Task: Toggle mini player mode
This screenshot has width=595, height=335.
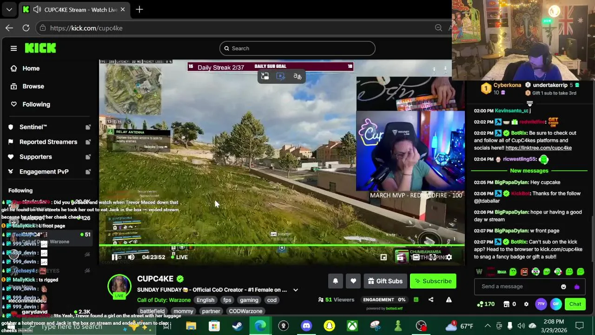Action: click(383, 257)
